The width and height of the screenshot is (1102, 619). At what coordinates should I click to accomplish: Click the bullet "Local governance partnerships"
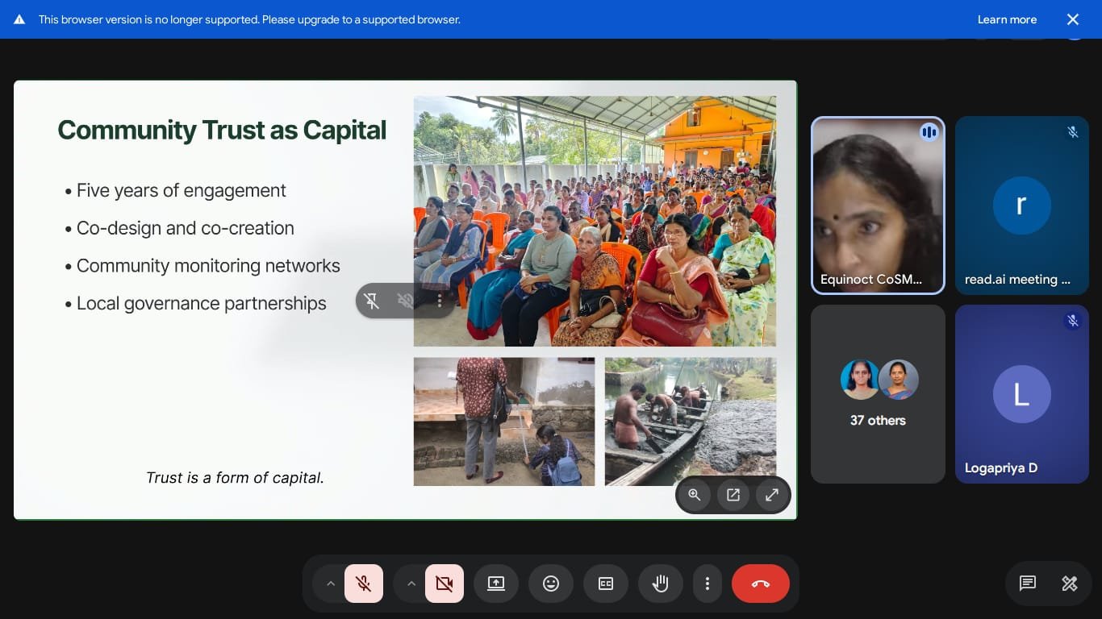coord(201,304)
